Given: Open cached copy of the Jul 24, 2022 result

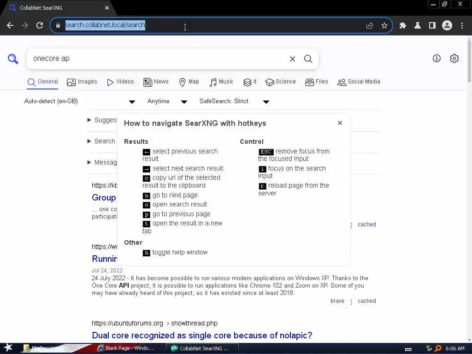Looking at the screenshot, I should point(366,301).
